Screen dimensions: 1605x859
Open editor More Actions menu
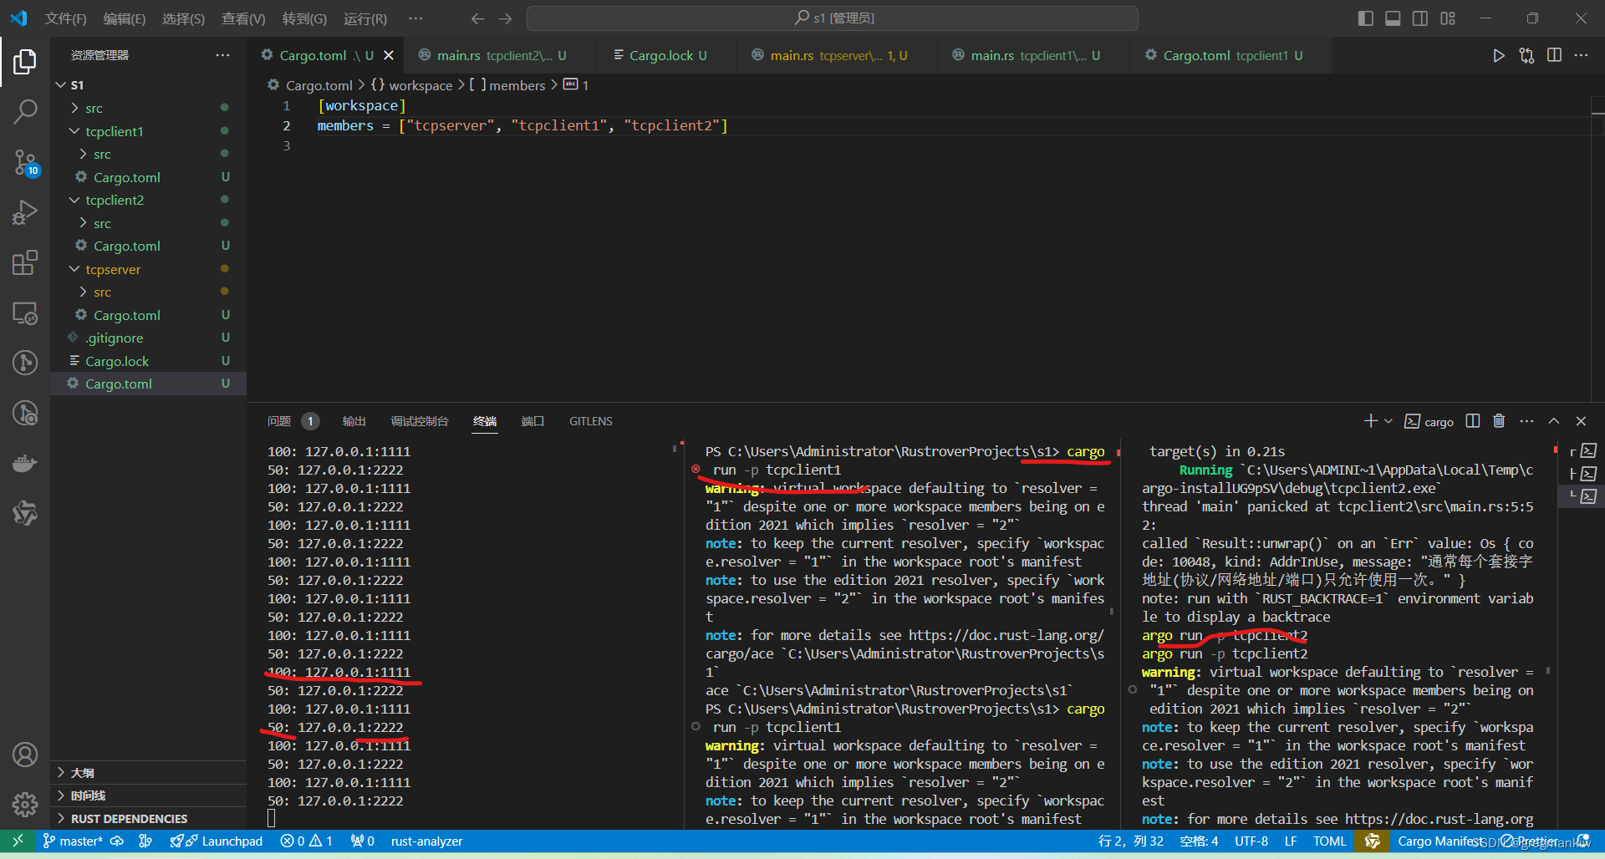pos(1581,55)
